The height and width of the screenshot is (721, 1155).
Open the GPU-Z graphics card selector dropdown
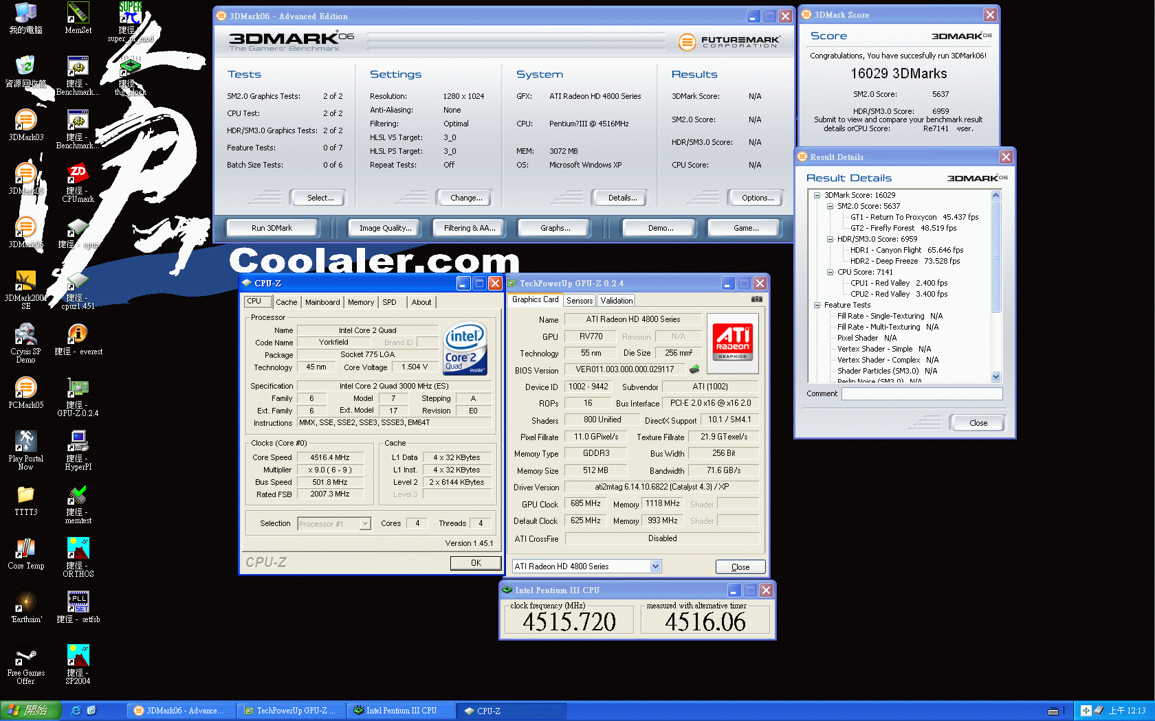pos(655,566)
